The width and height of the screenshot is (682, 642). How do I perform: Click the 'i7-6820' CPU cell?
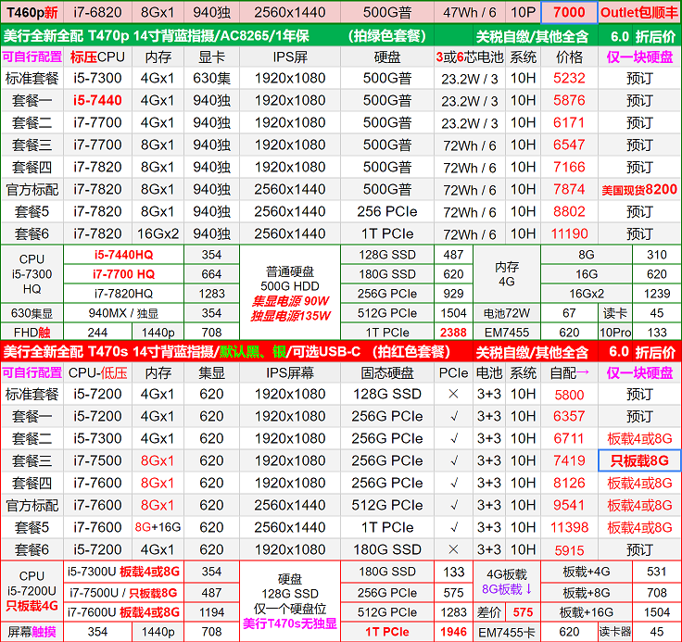(97, 12)
